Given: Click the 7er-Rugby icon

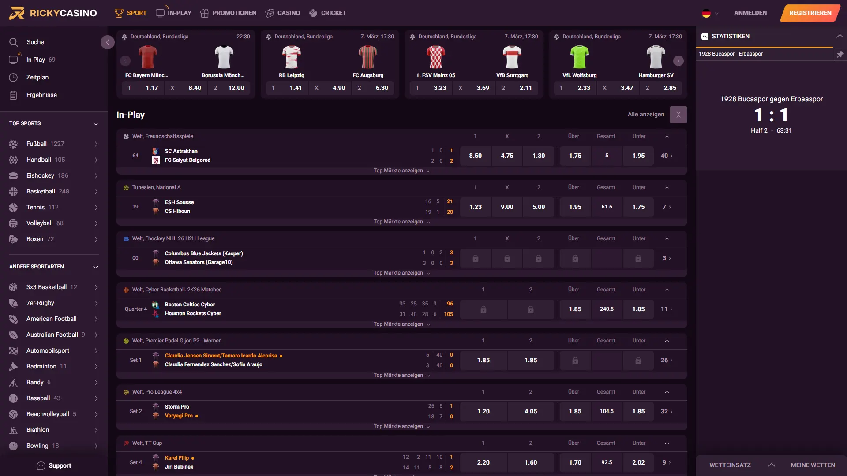Looking at the screenshot, I should [x=14, y=303].
